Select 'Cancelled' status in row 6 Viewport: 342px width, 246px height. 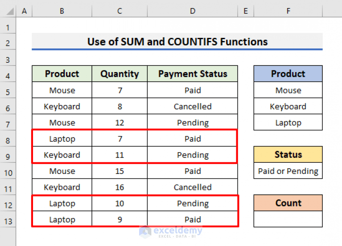[192, 106]
